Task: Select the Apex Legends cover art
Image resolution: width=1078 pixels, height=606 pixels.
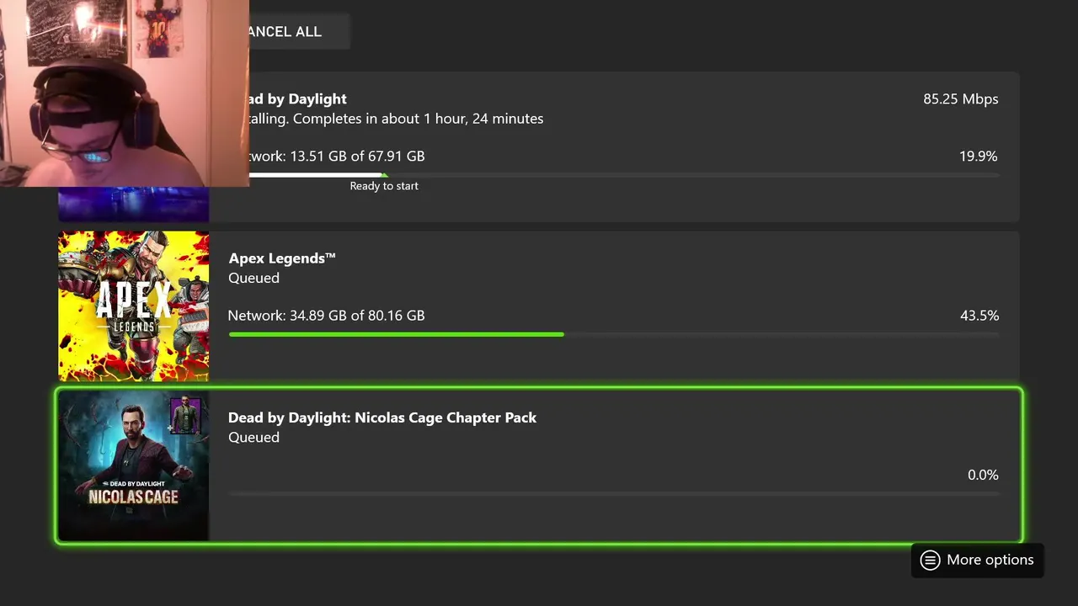Action: tap(133, 306)
